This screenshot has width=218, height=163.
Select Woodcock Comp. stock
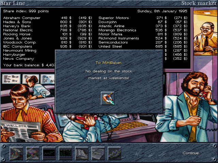[47, 42]
